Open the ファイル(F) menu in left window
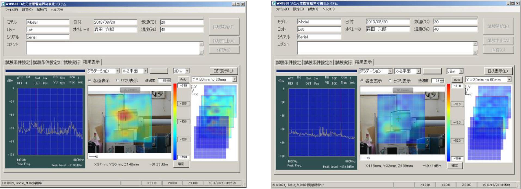The image size is (521, 189). pyautogui.click(x=11, y=10)
